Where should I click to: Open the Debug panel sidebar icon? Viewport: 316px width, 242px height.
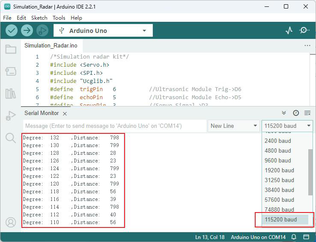click(x=10, y=116)
